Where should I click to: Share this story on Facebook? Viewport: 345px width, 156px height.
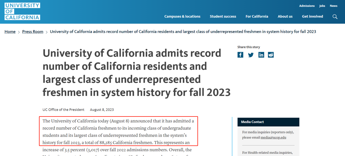(240, 55)
